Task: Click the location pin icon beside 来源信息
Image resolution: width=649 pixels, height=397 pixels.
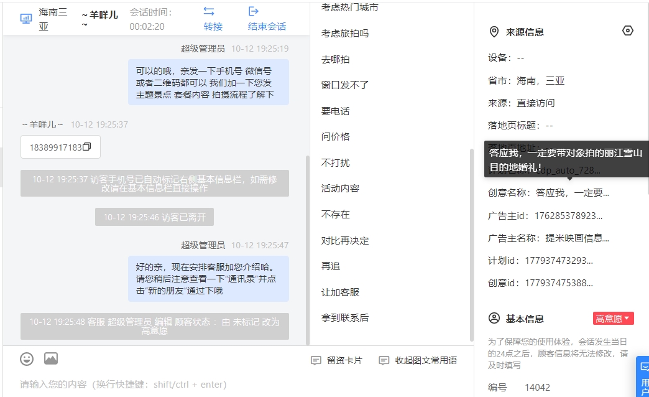Action: [494, 32]
